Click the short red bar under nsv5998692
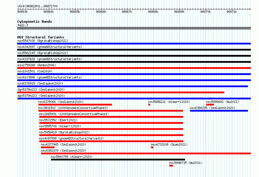 click(210, 105)
